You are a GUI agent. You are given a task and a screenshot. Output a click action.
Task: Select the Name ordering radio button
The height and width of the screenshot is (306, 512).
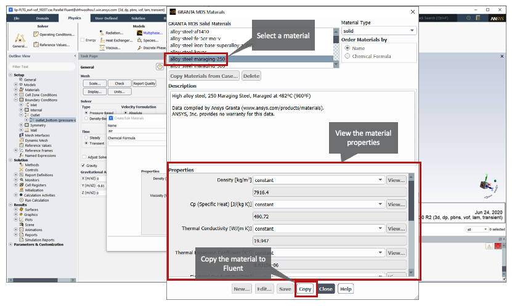(x=347, y=48)
